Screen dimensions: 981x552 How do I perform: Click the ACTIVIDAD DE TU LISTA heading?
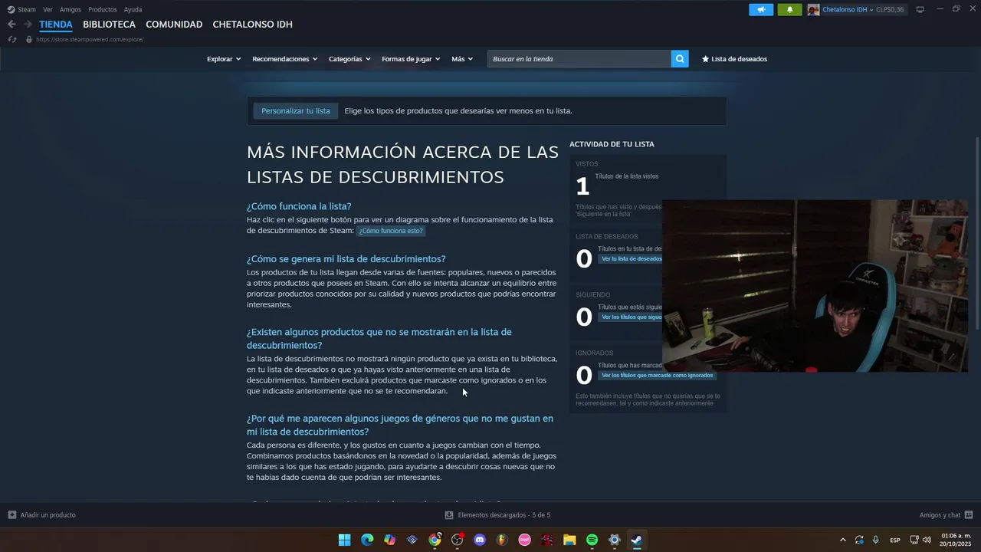click(612, 144)
